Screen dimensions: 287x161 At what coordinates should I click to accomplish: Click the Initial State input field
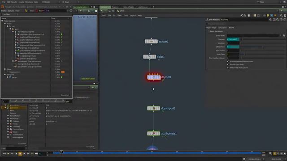pyautogui.click(x=253, y=36)
